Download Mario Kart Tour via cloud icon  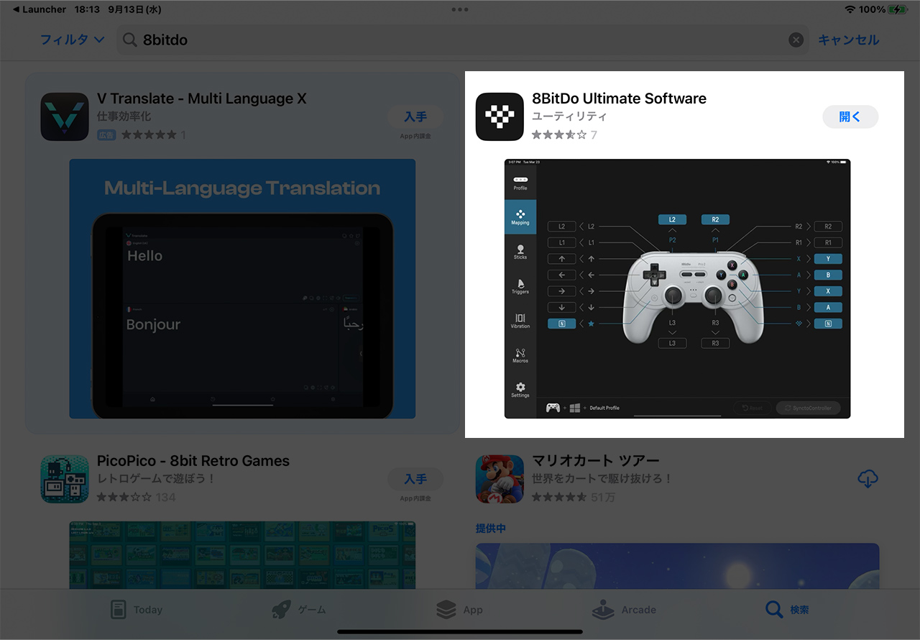pyautogui.click(x=868, y=479)
